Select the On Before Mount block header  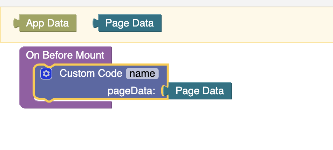[x=65, y=55]
